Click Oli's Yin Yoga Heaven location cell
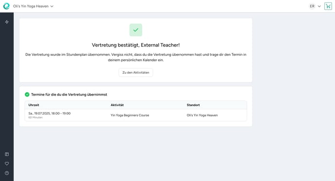 tap(202, 115)
